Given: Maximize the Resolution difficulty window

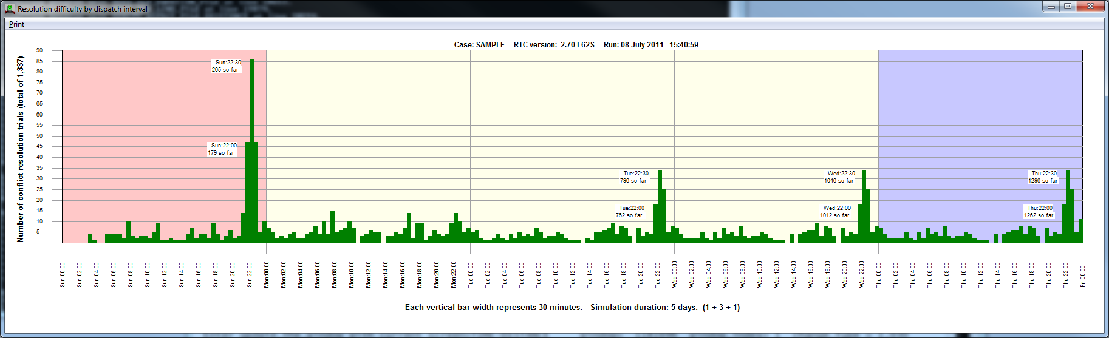Looking at the screenshot, I should (1067, 7).
